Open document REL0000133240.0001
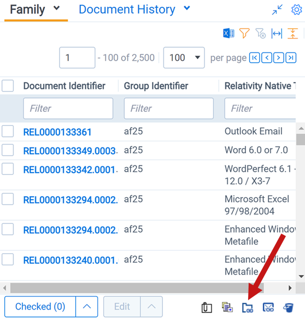 point(70,260)
